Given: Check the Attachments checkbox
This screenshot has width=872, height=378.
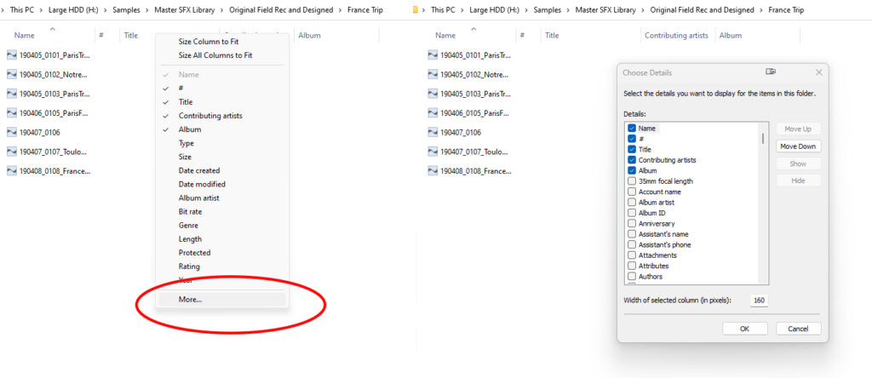Looking at the screenshot, I should click(632, 255).
